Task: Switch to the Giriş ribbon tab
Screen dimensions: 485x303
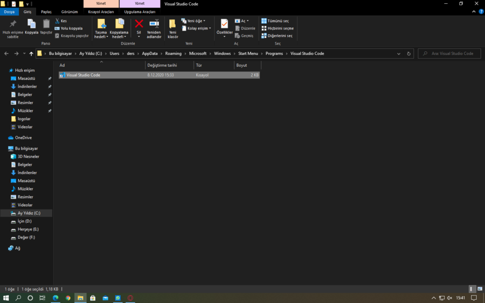Action: 27,12
